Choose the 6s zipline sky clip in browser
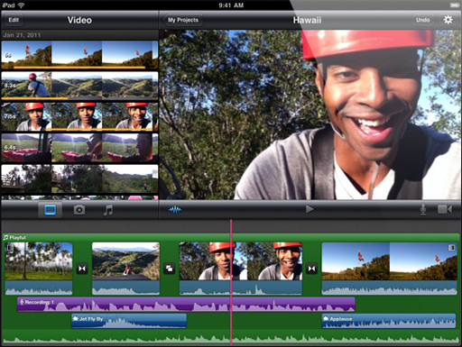 point(79,55)
